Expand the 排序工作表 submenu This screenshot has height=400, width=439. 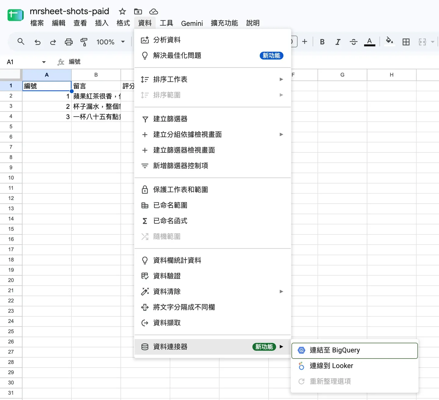212,79
